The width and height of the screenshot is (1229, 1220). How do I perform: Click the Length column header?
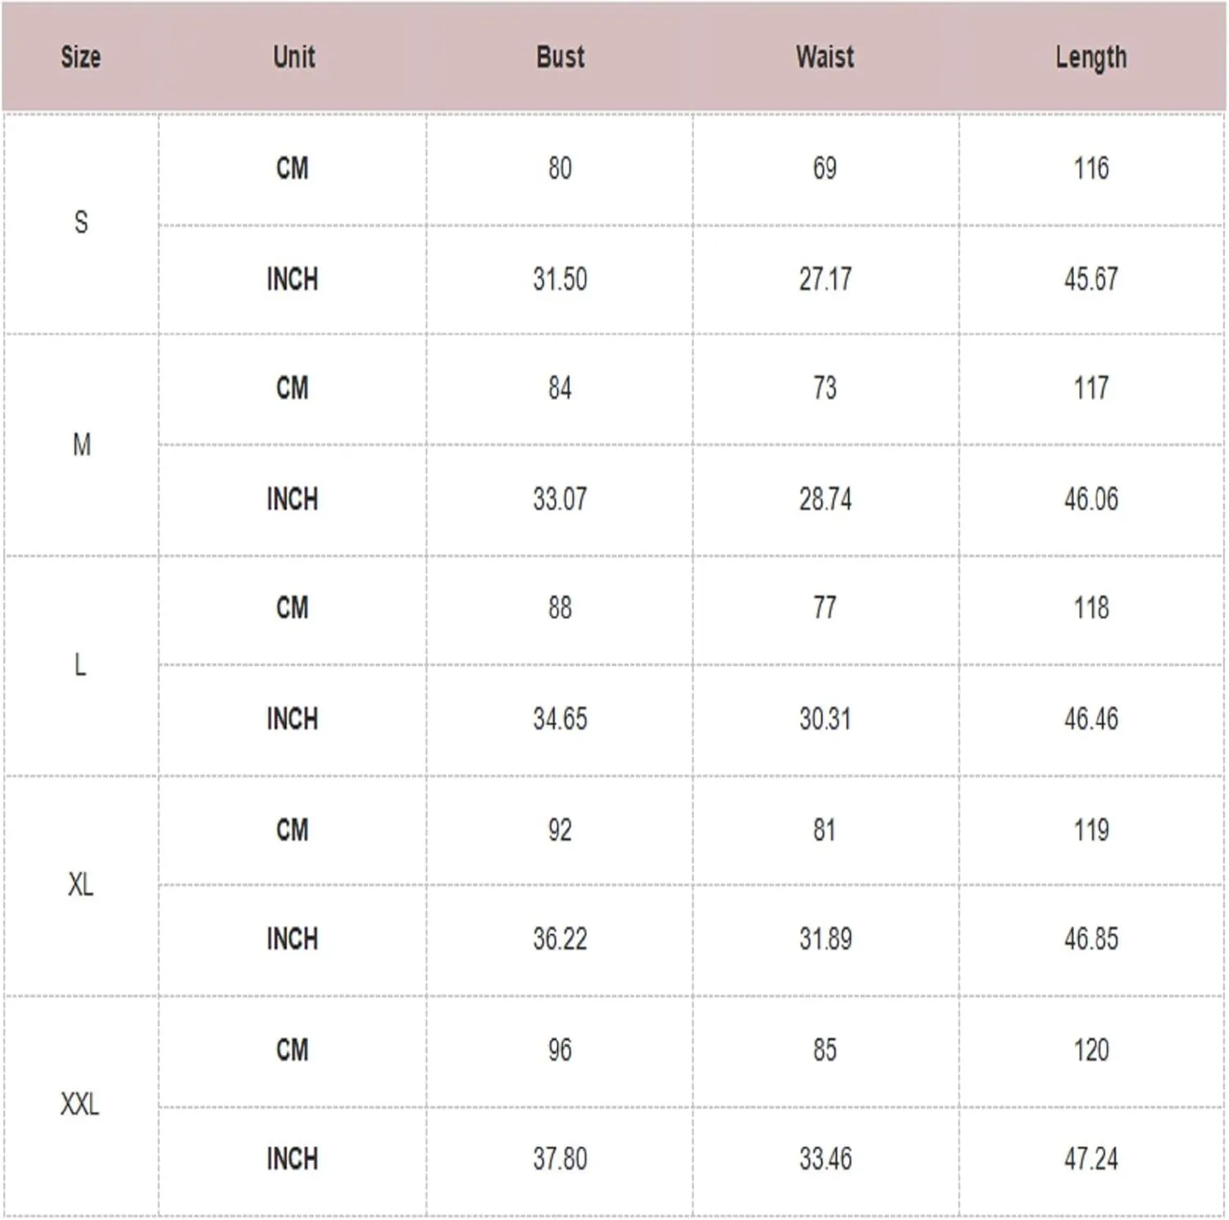1091,58
